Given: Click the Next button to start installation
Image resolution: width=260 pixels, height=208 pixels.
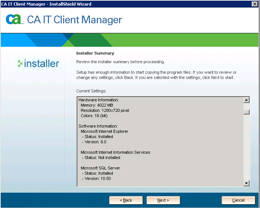Looking at the screenshot, I should tap(163, 200).
